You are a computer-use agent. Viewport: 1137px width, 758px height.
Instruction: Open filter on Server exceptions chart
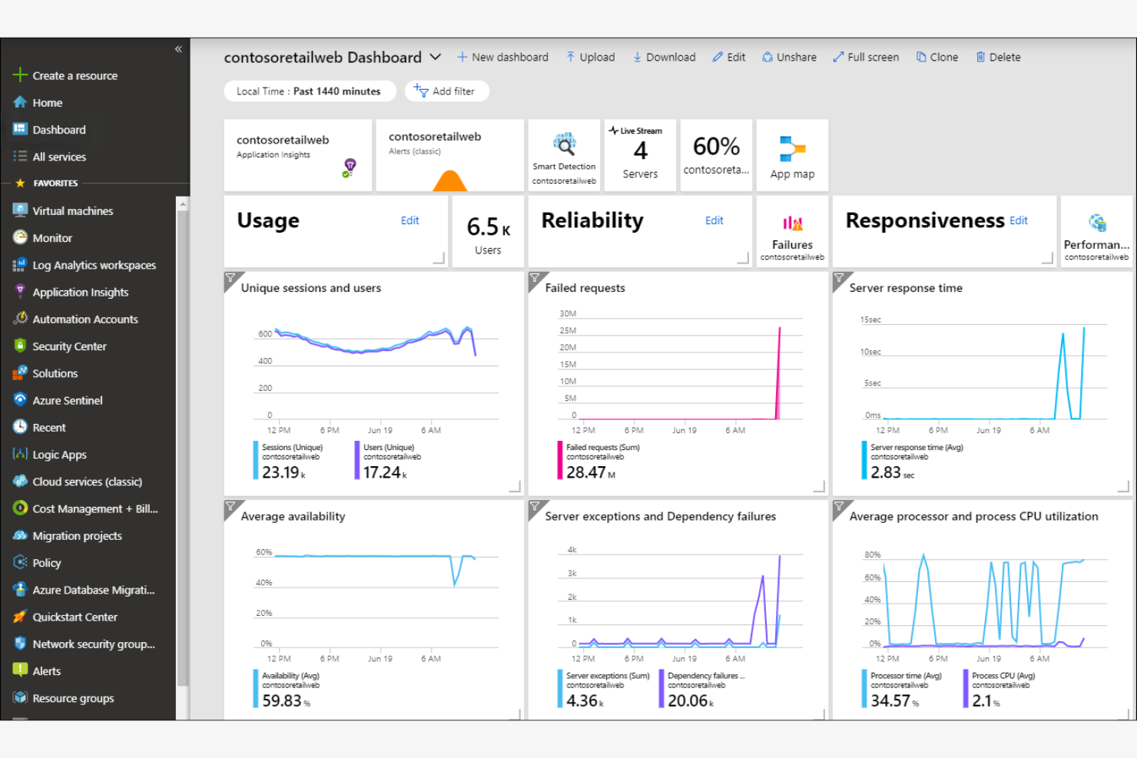535,506
